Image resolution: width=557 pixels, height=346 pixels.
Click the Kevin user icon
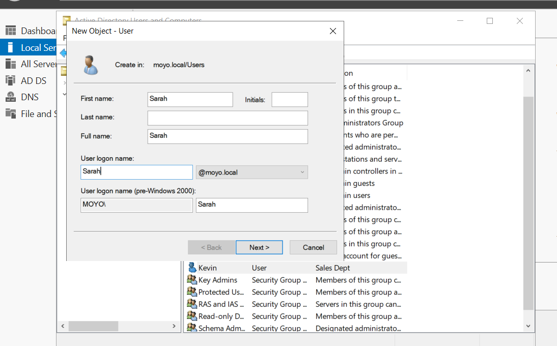[x=192, y=268]
